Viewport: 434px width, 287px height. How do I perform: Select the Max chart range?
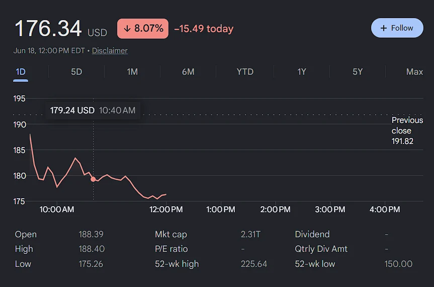click(414, 72)
